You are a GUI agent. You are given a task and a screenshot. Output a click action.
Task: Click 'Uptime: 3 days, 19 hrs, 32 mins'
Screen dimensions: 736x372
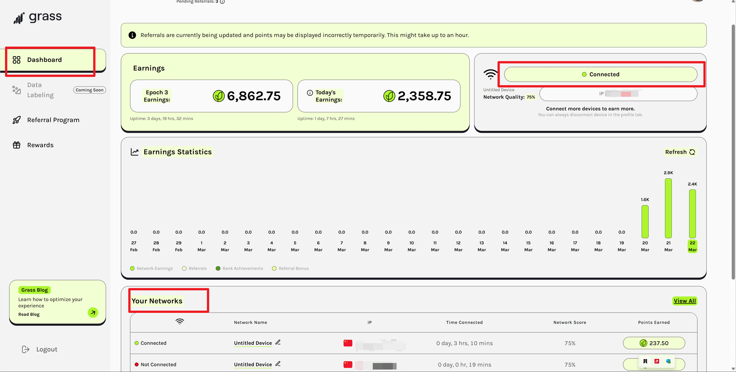(x=161, y=119)
